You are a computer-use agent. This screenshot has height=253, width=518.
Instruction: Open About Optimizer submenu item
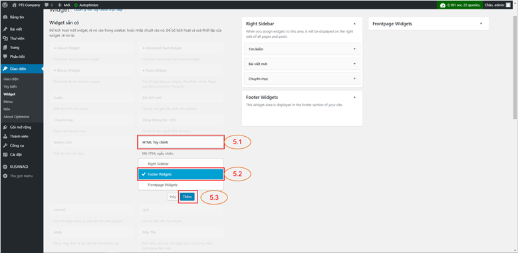coord(16,117)
